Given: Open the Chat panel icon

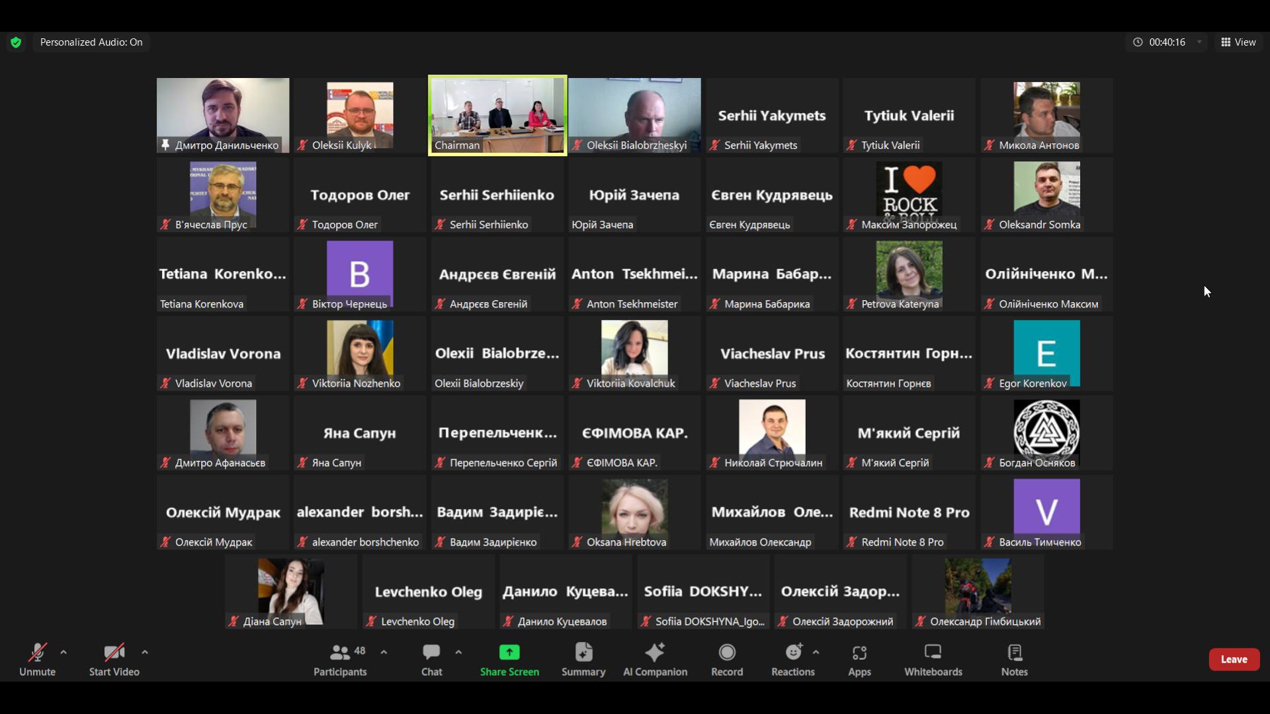Looking at the screenshot, I should coord(431,653).
